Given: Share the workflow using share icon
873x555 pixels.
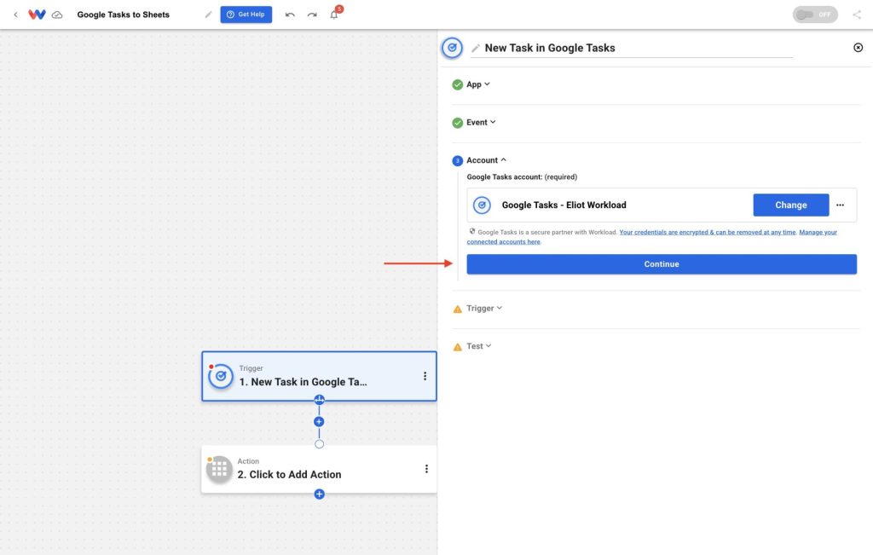Looking at the screenshot, I should (x=856, y=14).
